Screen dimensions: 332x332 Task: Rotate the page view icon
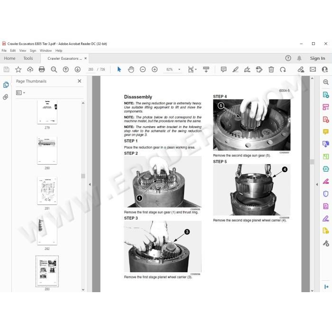point(283,69)
